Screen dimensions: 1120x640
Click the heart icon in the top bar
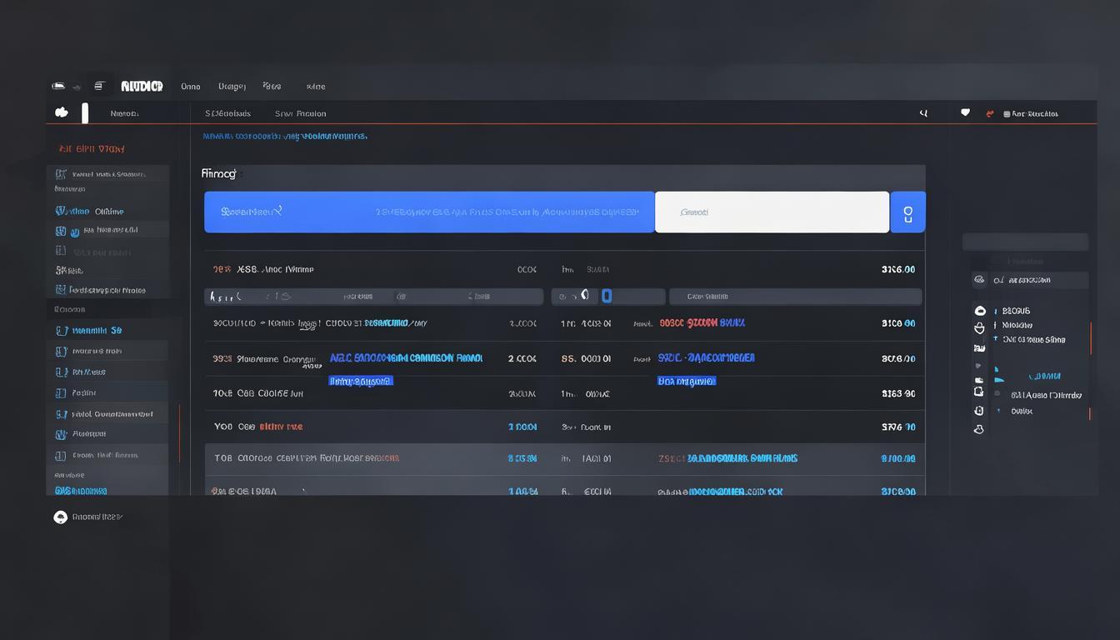[965, 112]
